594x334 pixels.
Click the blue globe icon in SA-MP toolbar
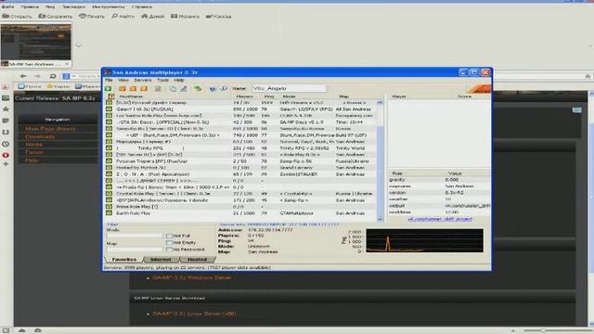point(213,89)
